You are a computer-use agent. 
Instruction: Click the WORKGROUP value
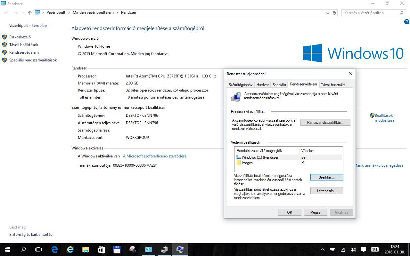coord(137,137)
